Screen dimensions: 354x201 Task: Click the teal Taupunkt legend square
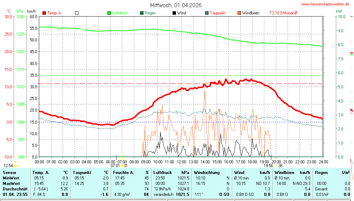207,13
